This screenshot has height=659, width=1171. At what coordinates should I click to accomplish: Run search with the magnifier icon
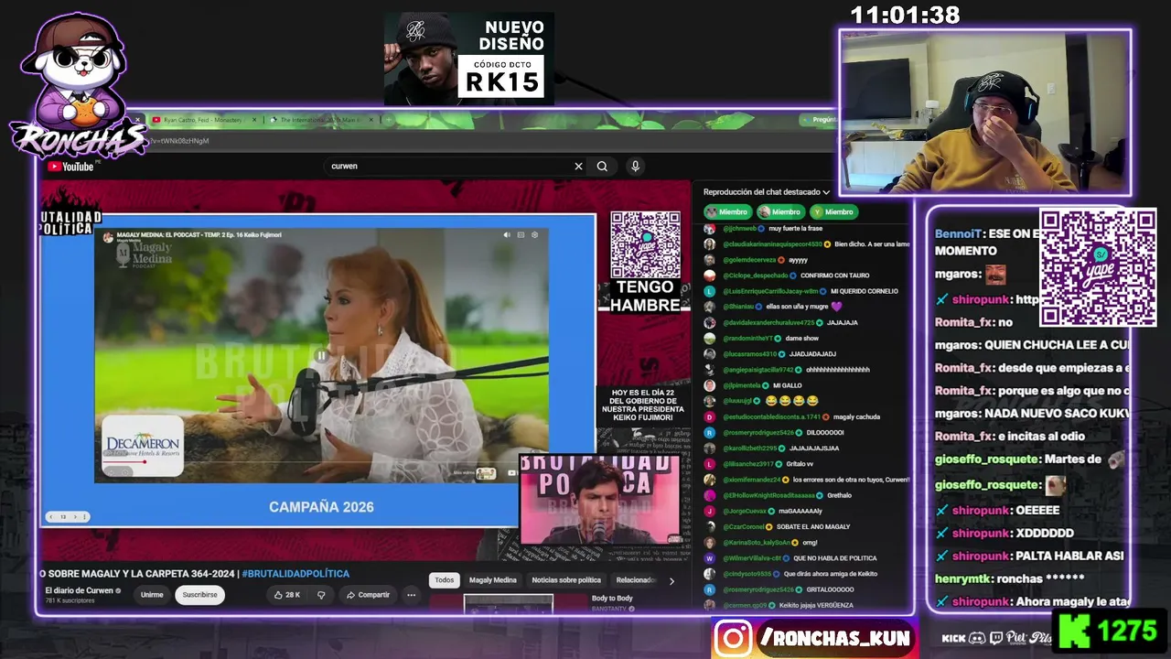pyautogui.click(x=602, y=167)
